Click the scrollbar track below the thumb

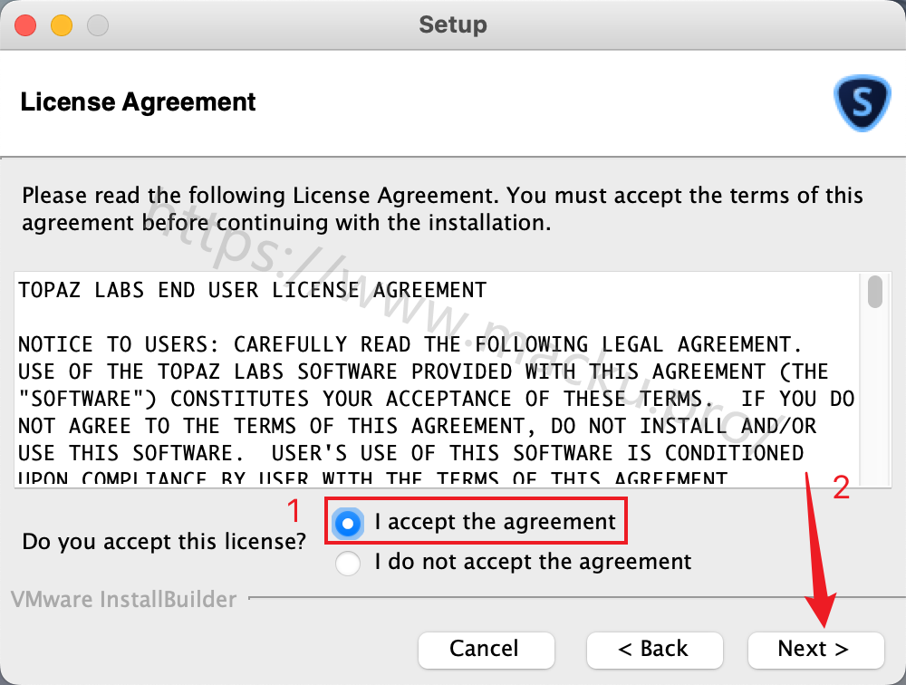pos(875,398)
